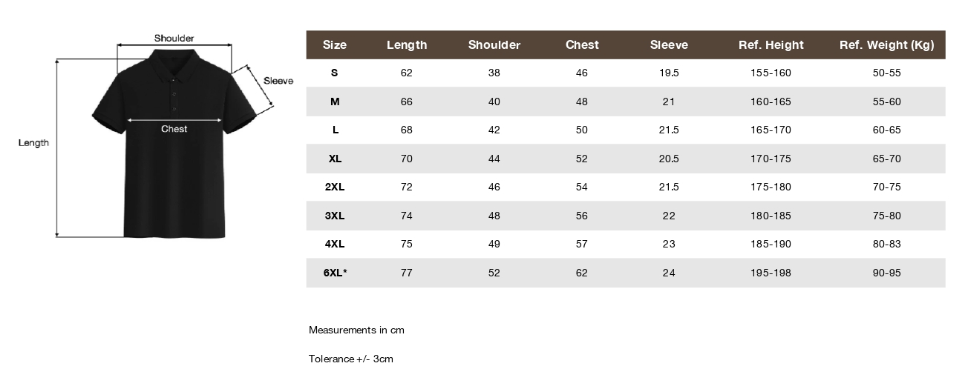
Task: Select the S size row label
Action: [x=335, y=73]
